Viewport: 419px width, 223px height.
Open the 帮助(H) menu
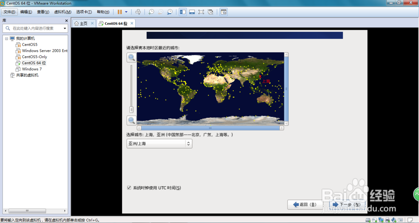(x=103, y=12)
